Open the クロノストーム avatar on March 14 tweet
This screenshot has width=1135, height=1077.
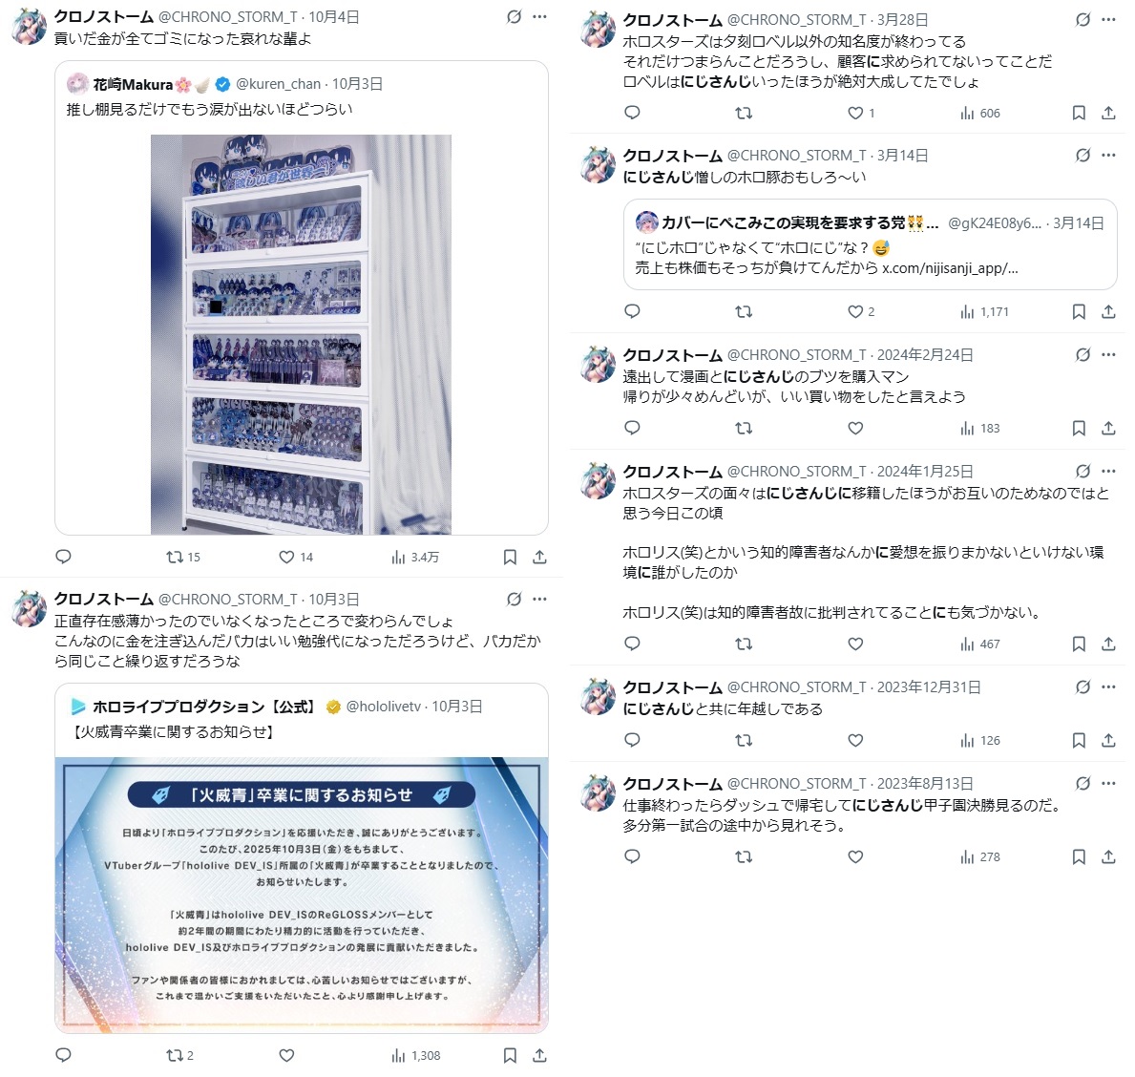point(598,165)
